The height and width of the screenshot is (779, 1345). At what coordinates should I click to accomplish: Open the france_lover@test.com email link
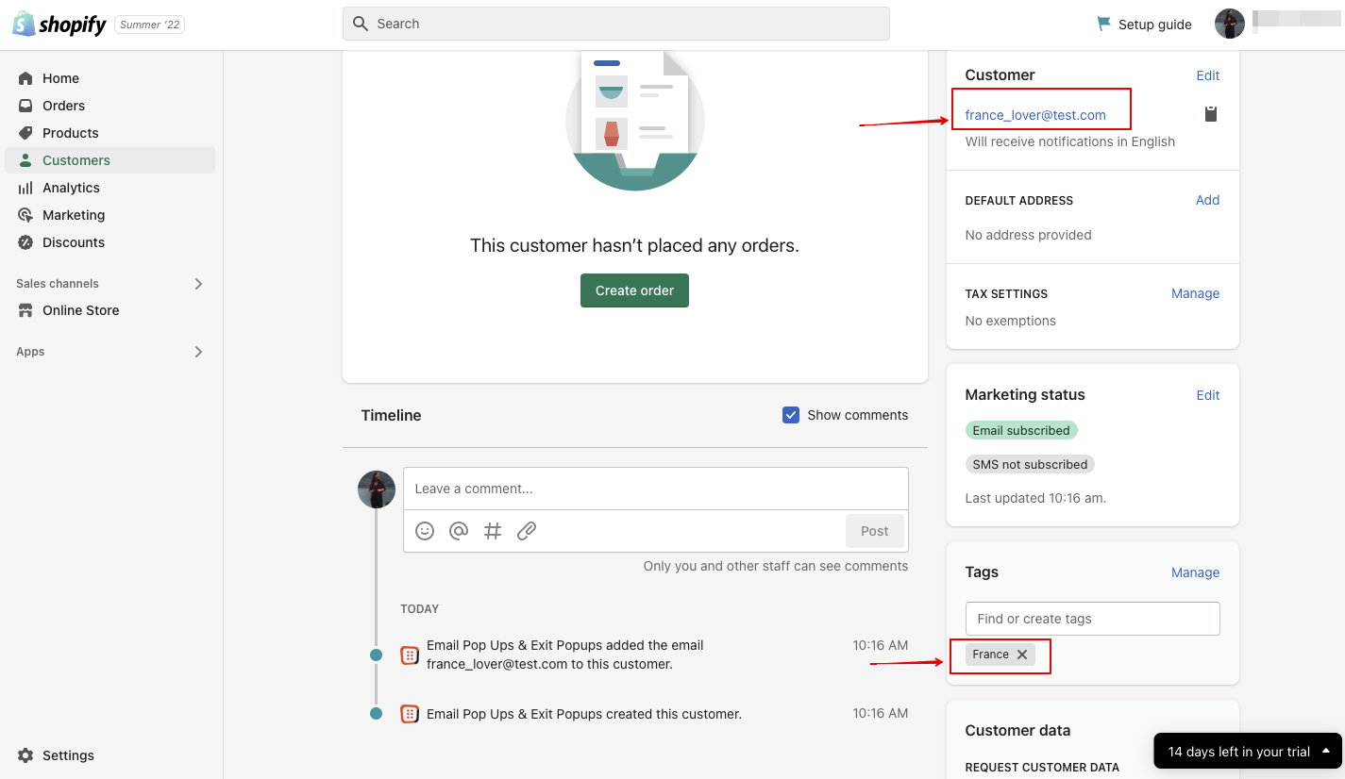pyautogui.click(x=1035, y=115)
